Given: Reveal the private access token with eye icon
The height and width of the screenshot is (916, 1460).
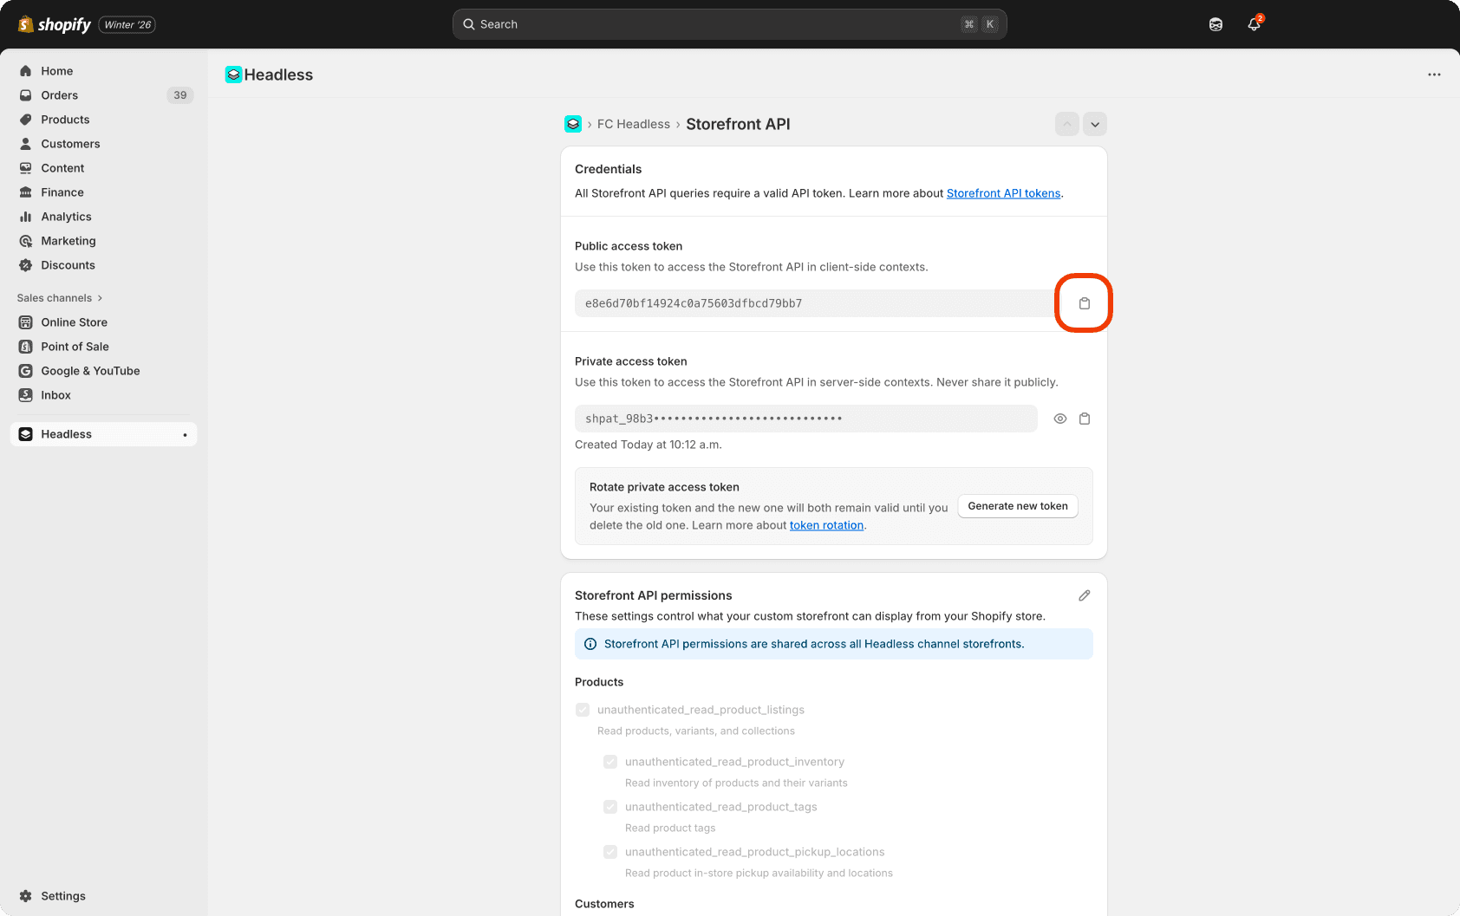Looking at the screenshot, I should point(1059,419).
